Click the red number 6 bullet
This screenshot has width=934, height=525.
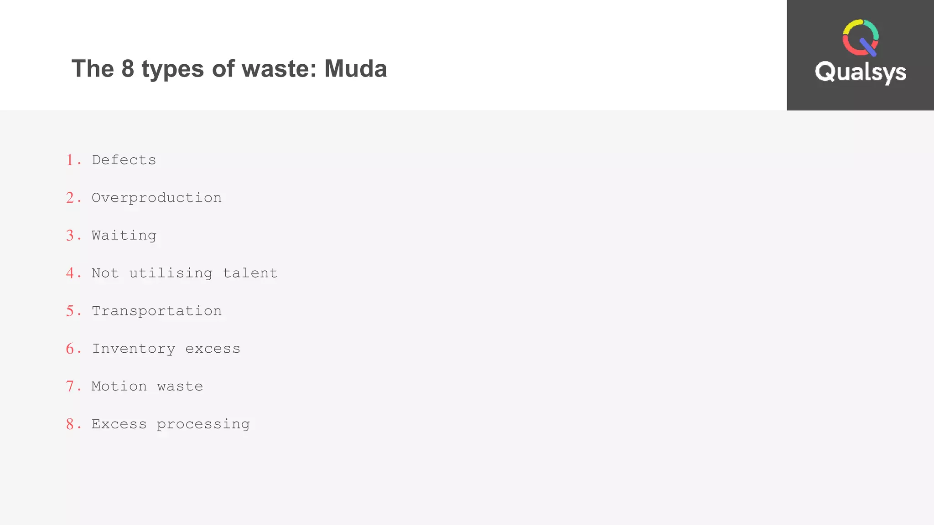coord(70,349)
